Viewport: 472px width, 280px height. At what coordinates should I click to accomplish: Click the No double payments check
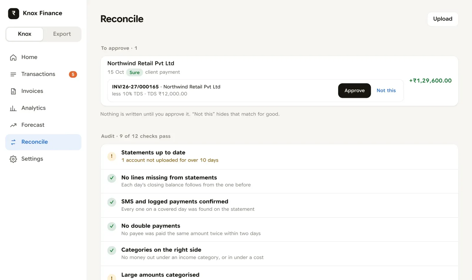tap(279, 230)
